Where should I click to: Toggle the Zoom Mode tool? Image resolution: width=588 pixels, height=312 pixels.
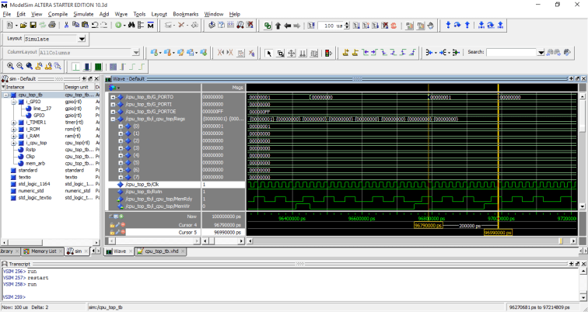(x=280, y=53)
